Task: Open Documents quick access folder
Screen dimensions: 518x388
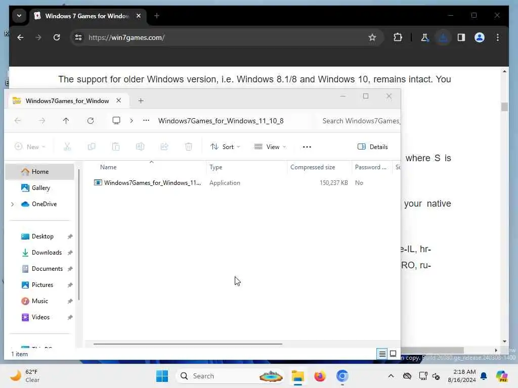Action: pos(47,269)
